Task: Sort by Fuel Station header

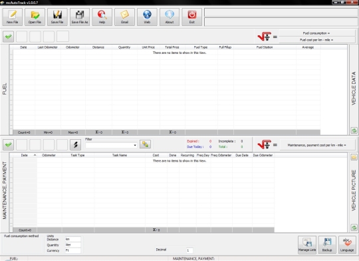Action: tap(265, 47)
